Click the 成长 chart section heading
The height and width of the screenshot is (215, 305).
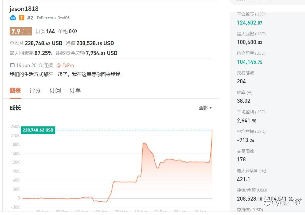[x=15, y=108]
